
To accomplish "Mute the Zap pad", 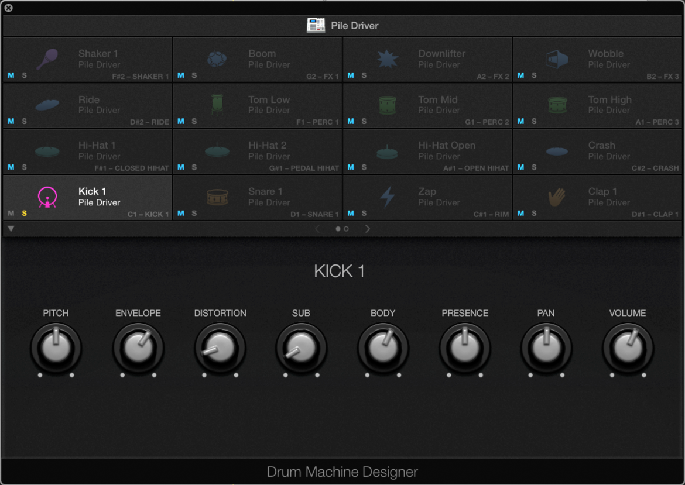I will (x=351, y=214).
